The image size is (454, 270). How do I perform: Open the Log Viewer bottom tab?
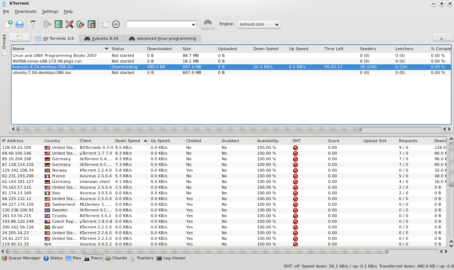171,258
